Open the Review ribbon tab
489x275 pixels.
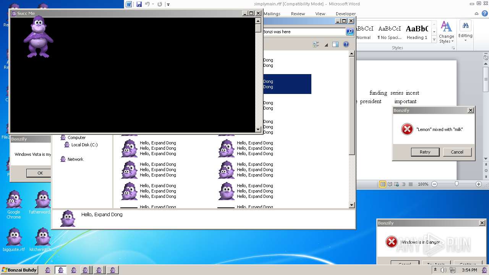tap(298, 14)
